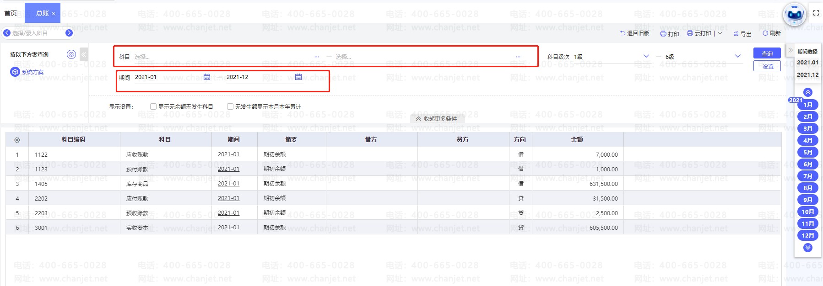Click the robot assistant icon

coord(794,14)
